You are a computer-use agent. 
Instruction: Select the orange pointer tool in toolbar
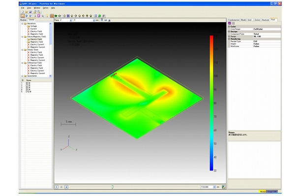point(23,16)
